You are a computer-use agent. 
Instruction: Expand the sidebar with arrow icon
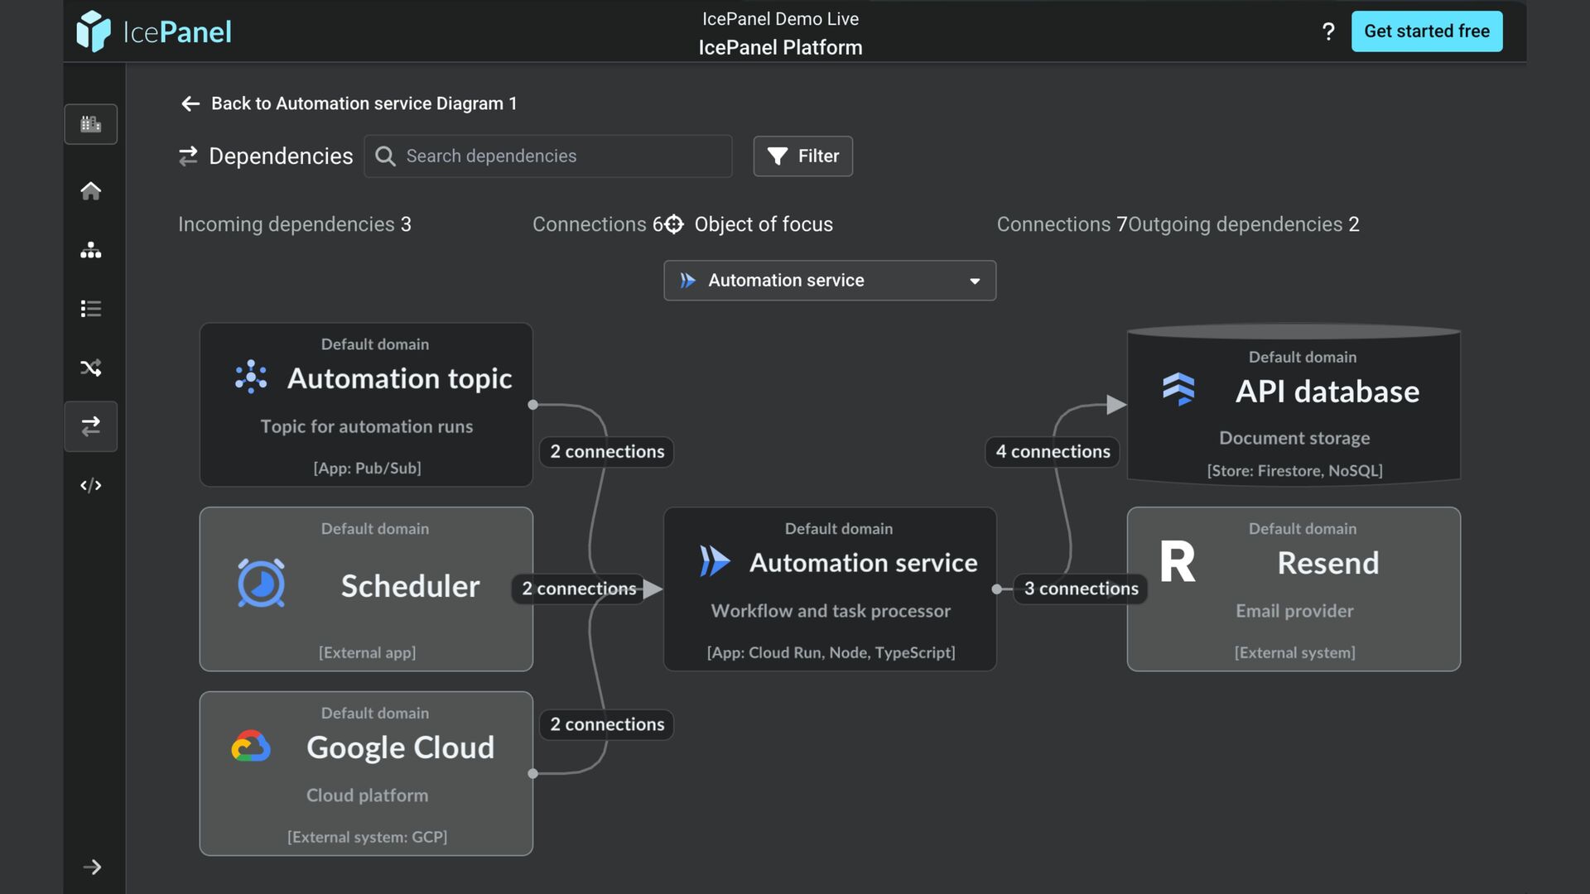click(x=93, y=867)
